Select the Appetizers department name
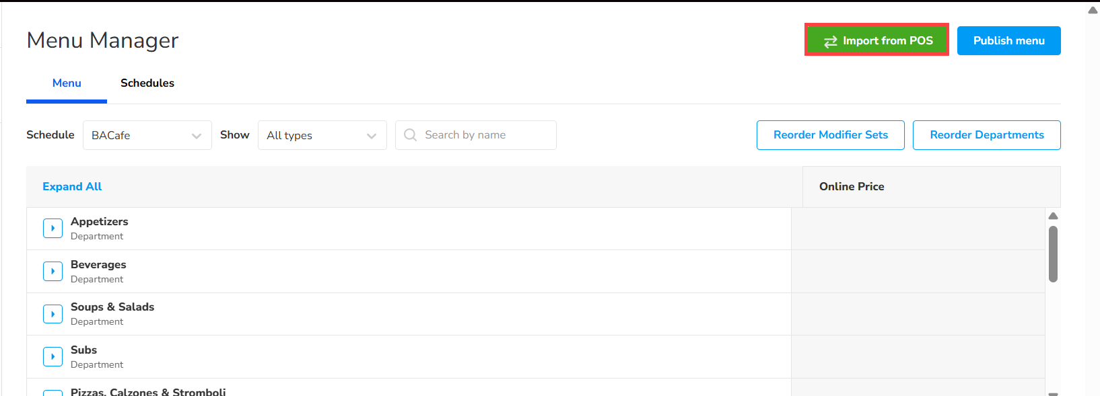Viewport: 1100px width, 396px height. pyautogui.click(x=99, y=222)
